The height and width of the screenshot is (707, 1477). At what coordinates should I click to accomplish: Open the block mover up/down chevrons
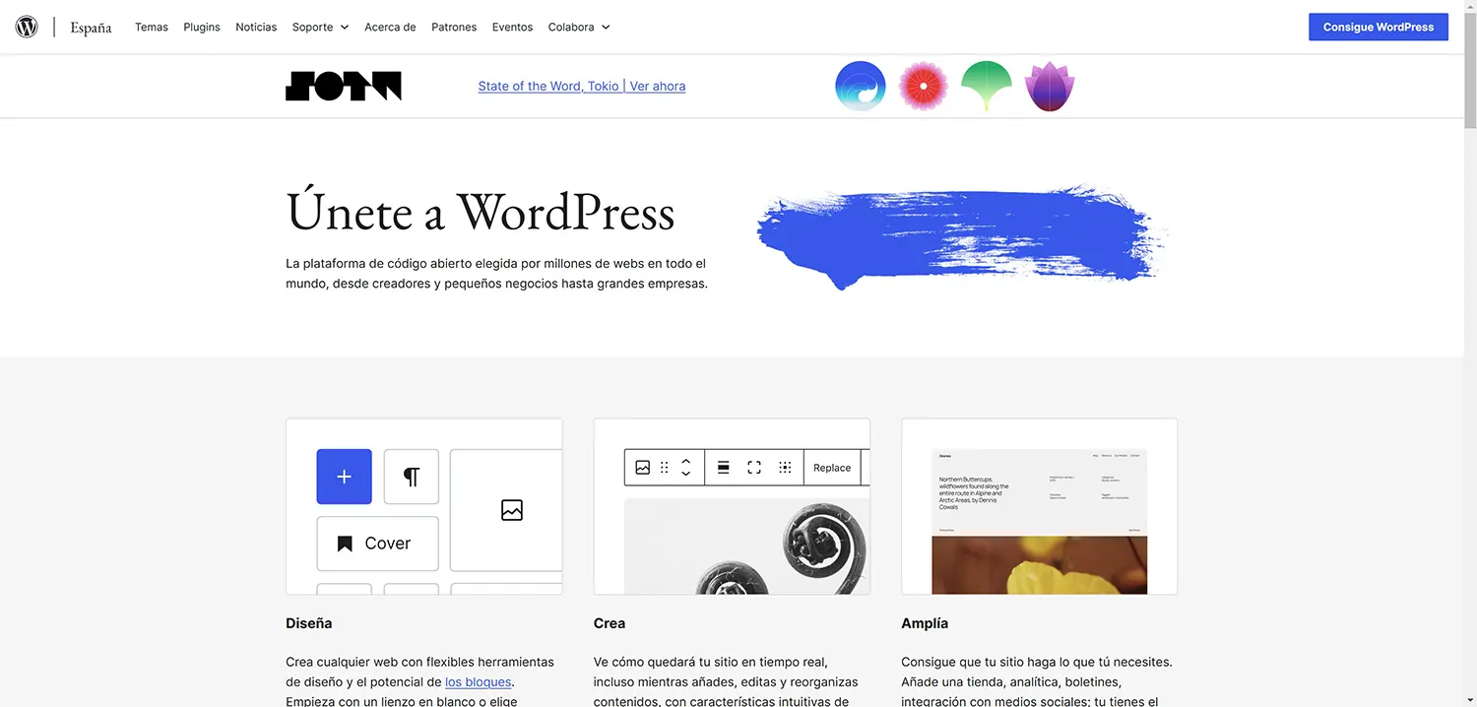[x=686, y=467]
